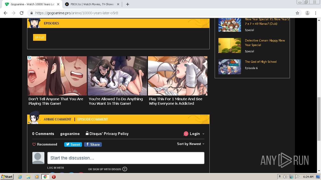This screenshot has height=180, width=321.
Task: Open the Detective Conan special thumbnail
Action: (230, 45)
